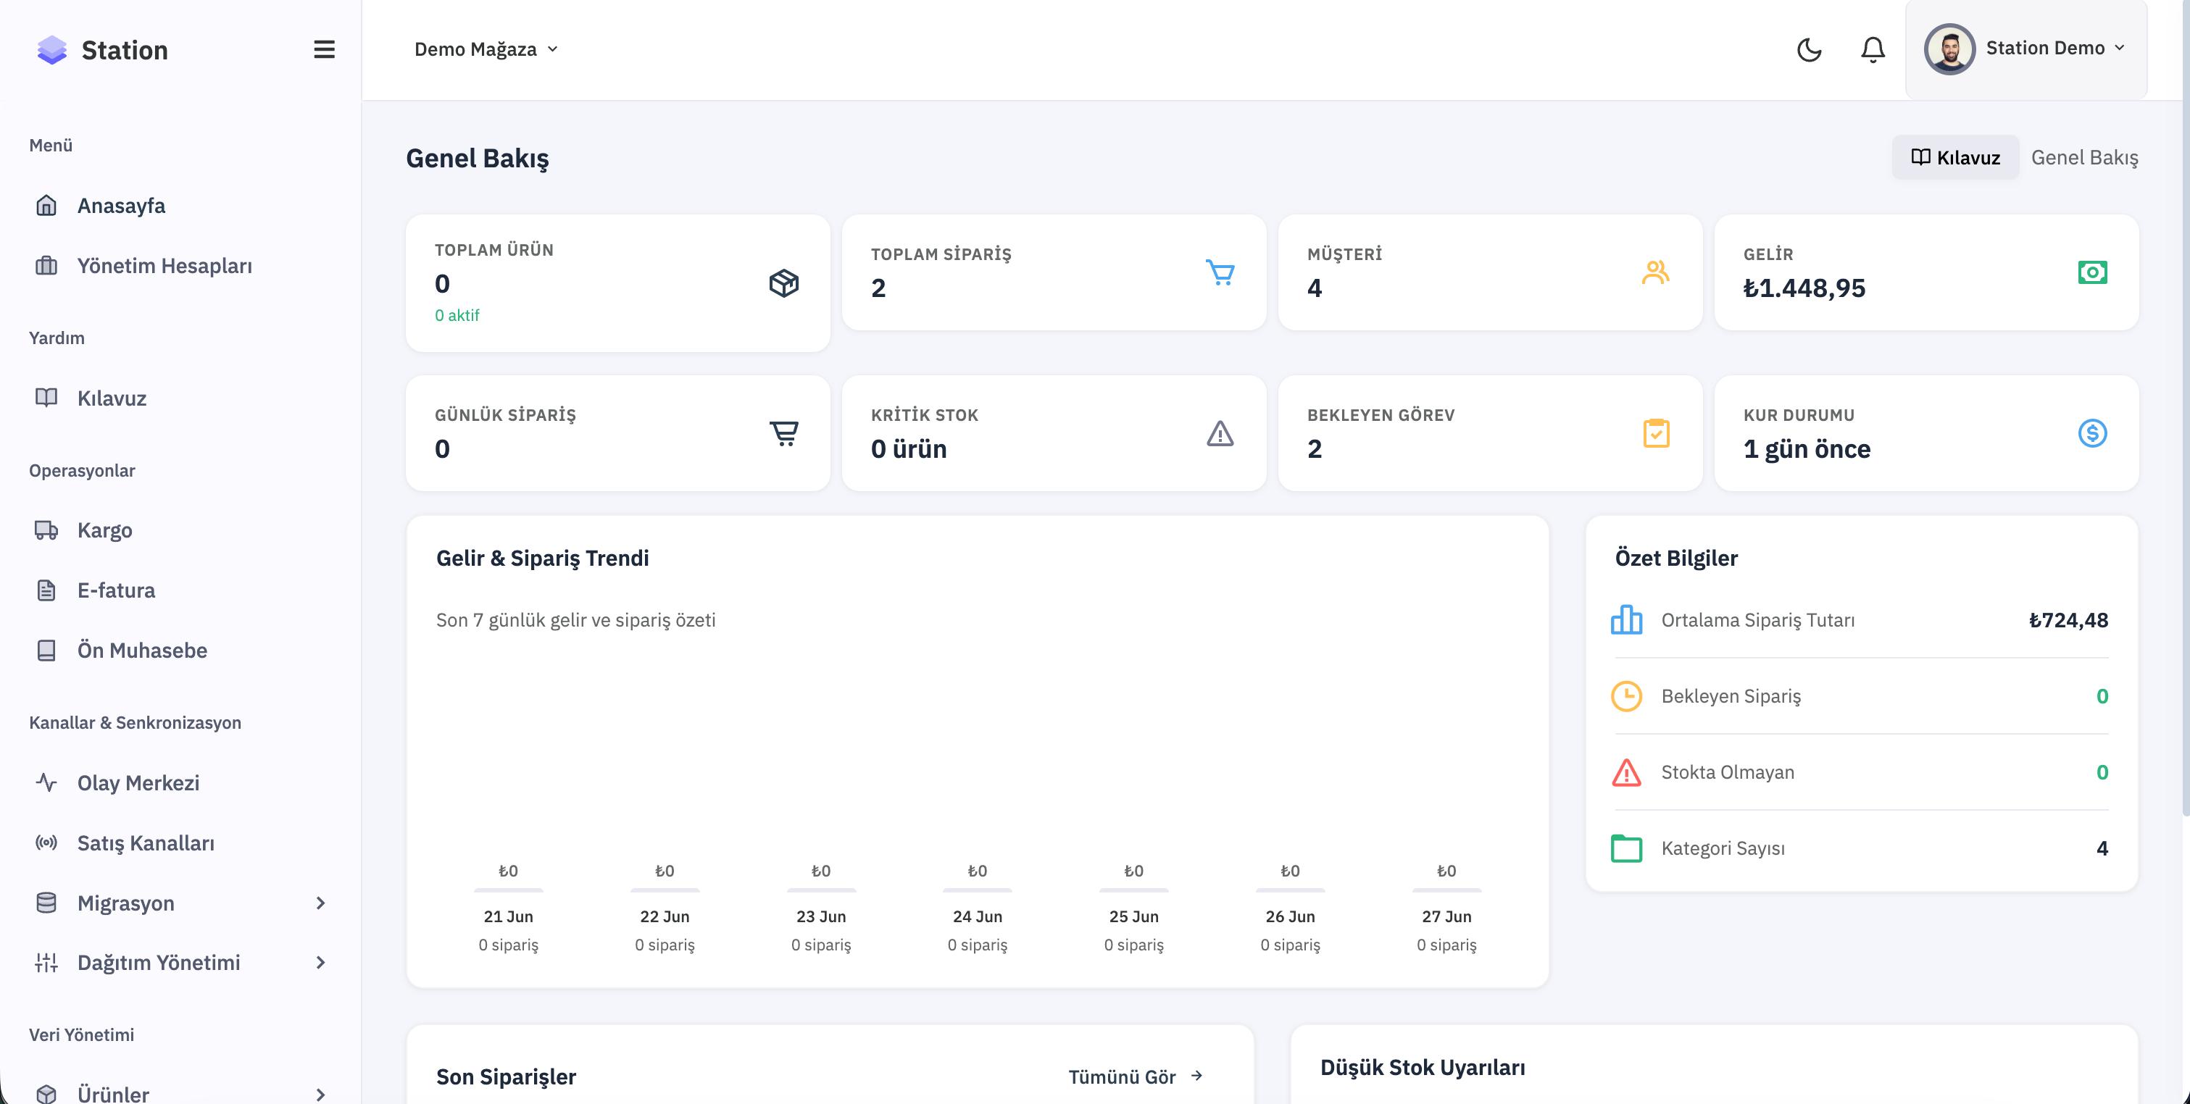Click the 27 Jun bar in trend chart
The height and width of the screenshot is (1104, 2190).
1446,890
